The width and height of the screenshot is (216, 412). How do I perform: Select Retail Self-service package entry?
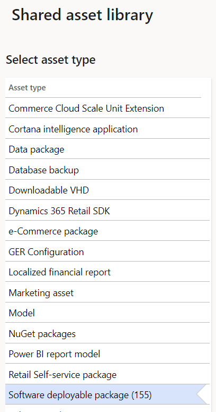pos(107,375)
